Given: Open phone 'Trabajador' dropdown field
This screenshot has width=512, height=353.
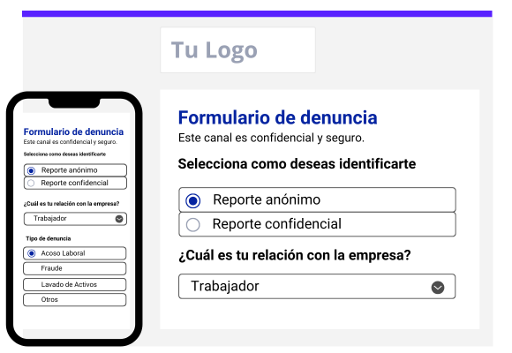Looking at the screenshot, I should 75,219.
